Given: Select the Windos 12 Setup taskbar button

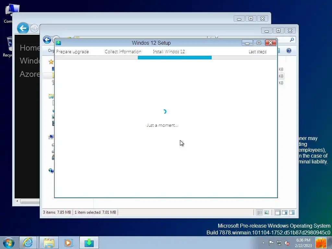Looking at the screenshot, I should coord(89,243).
